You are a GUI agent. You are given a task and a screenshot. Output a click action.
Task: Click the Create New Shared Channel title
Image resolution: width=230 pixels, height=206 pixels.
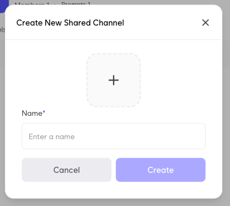tap(70, 23)
